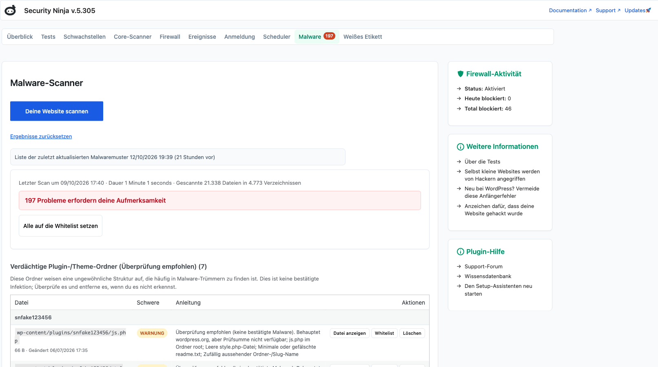This screenshot has width=658, height=367.
Task: Open the Documentation link
Action: click(x=570, y=11)
